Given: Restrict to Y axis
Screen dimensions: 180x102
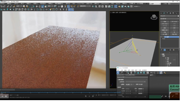Looking at the screenshot, I should click(x=63, y=10).
